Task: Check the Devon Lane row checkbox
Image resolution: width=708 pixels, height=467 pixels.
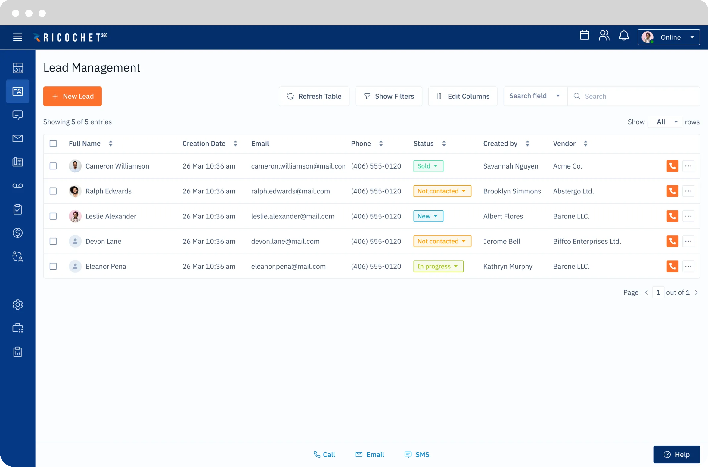Action: (x=53, y=241)
